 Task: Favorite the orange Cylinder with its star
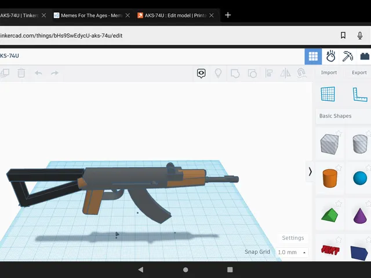pyautogui.click(x=339, y=167)
